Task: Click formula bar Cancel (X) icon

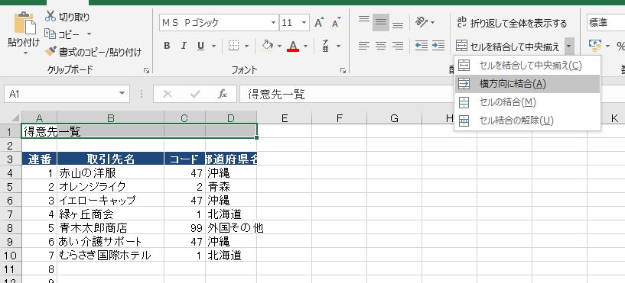Action: (x=168, y=94)
